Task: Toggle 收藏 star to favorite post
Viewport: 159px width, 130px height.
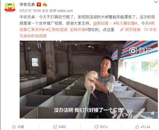Action: [18, 127]
